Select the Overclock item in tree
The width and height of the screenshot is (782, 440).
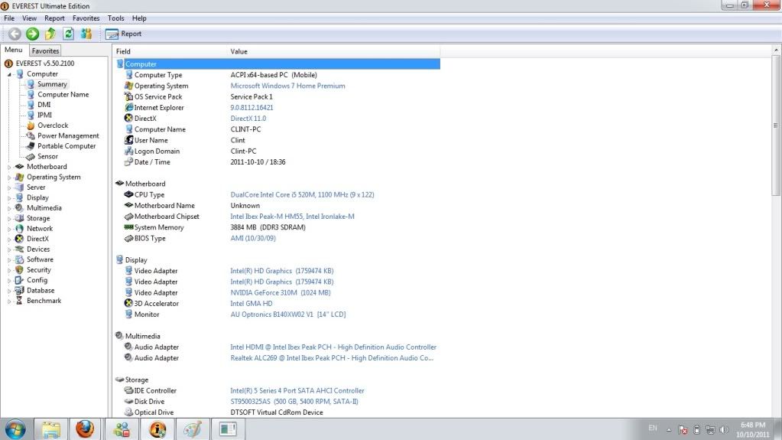(x=53, y=125)
